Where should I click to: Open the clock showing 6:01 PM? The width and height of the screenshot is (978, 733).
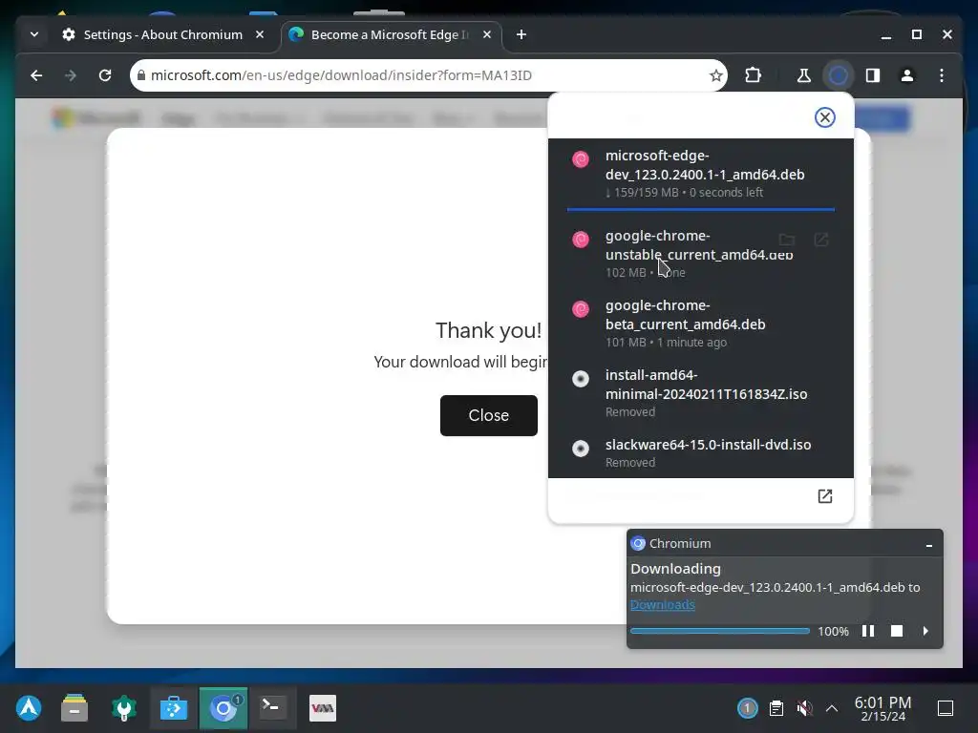click(882, 709)
